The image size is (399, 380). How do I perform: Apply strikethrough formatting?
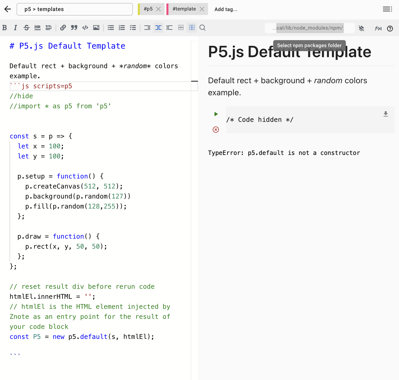[26, 28]
